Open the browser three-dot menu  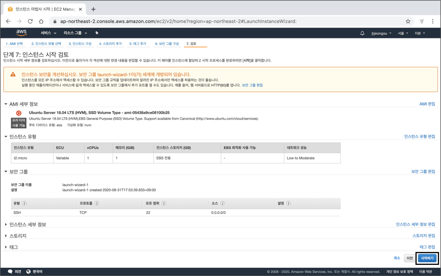(x=432, y=21)
